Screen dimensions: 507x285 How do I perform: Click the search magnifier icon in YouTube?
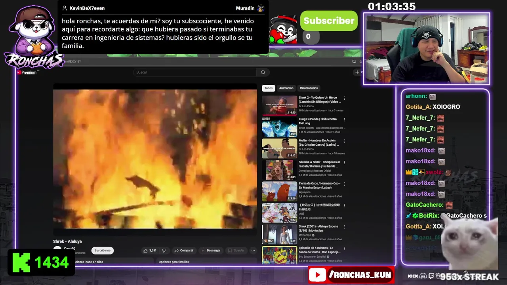pyautogui.click(x=263, y=72)
